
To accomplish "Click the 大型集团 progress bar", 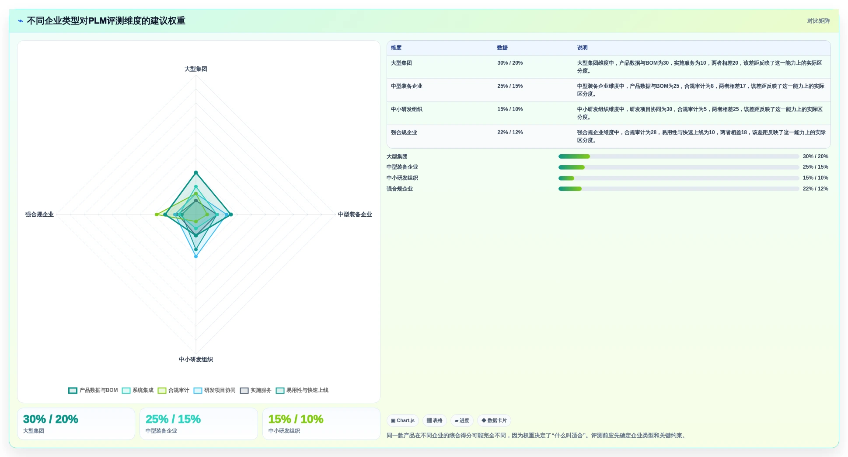I will (x=679, y=156).
